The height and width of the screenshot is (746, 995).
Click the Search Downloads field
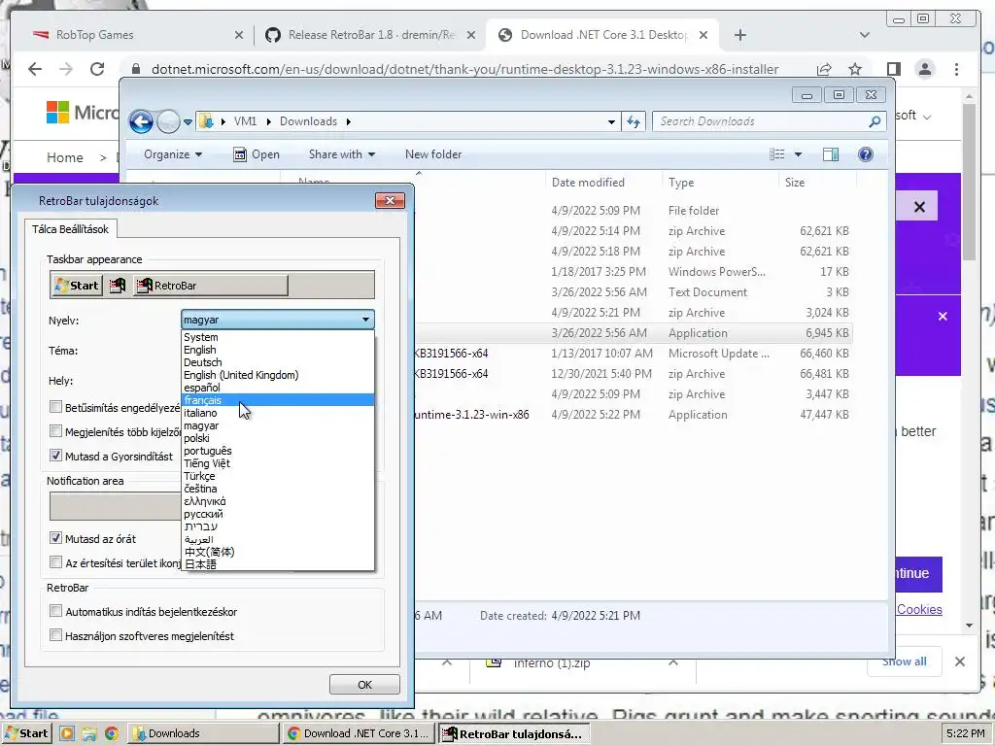point(762,121)
